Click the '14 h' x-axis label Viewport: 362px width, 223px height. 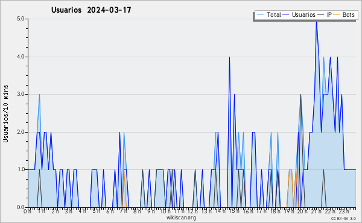pos(220,211)
